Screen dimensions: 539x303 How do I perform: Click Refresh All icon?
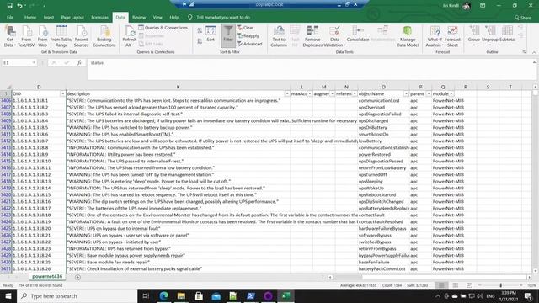click(129, 35)
